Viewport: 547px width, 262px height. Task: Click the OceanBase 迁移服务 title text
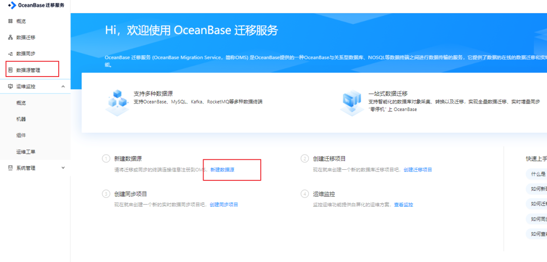41,5
